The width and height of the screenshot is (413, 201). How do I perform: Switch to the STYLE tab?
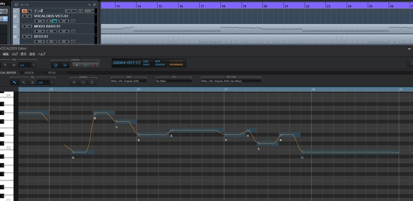click(52, 73)
